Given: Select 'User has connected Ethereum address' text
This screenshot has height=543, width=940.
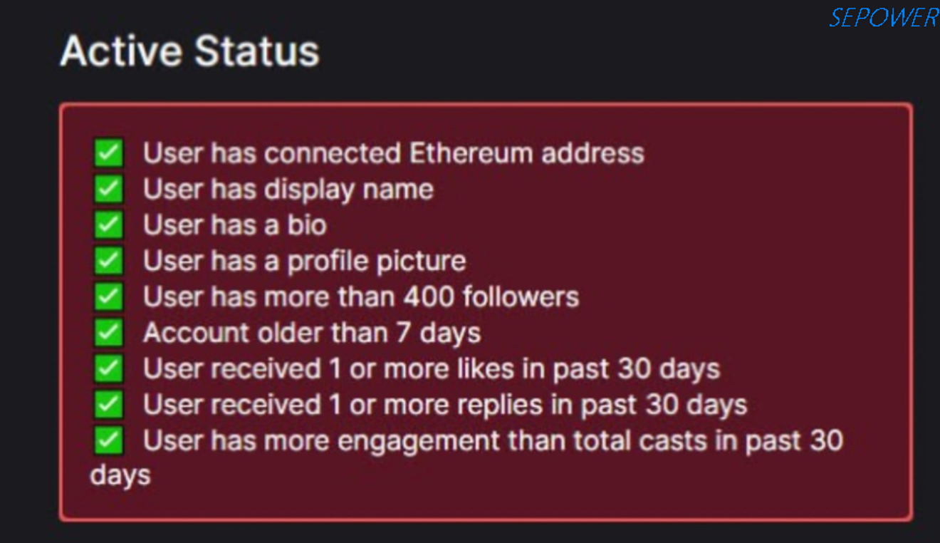Looking at the screenshot, I should click(x=394, y=153).
